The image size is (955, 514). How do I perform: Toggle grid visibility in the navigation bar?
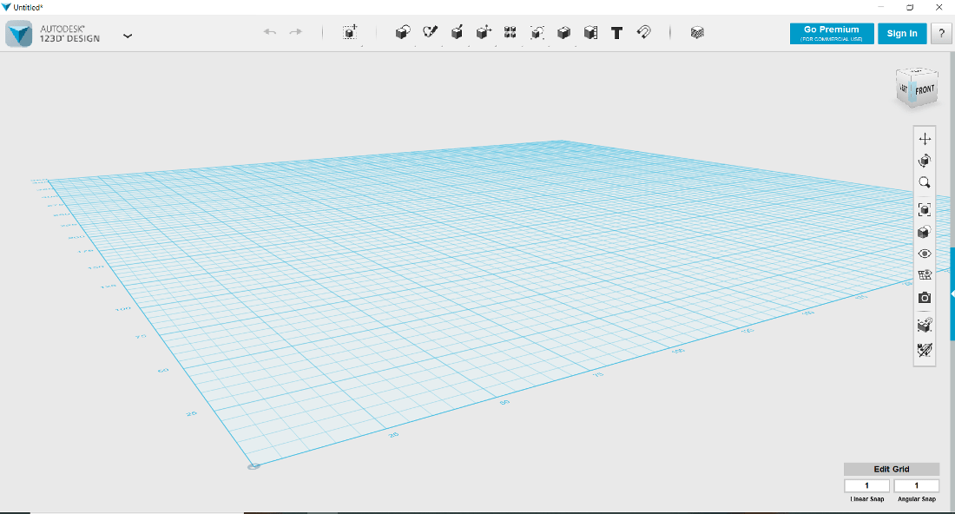(x=925, y=274)
